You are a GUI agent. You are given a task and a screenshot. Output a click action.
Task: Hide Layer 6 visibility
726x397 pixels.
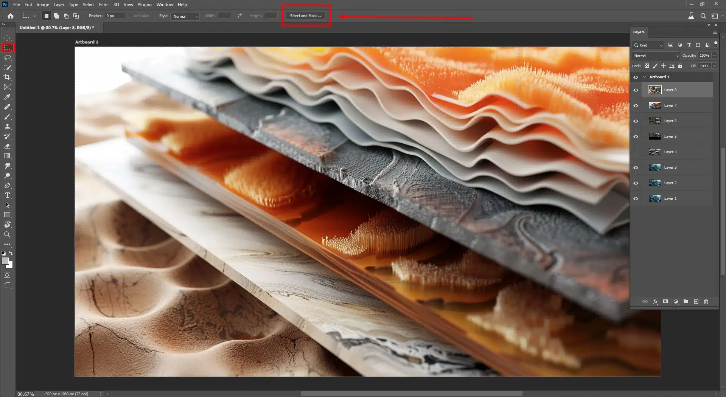coord(636,121)
